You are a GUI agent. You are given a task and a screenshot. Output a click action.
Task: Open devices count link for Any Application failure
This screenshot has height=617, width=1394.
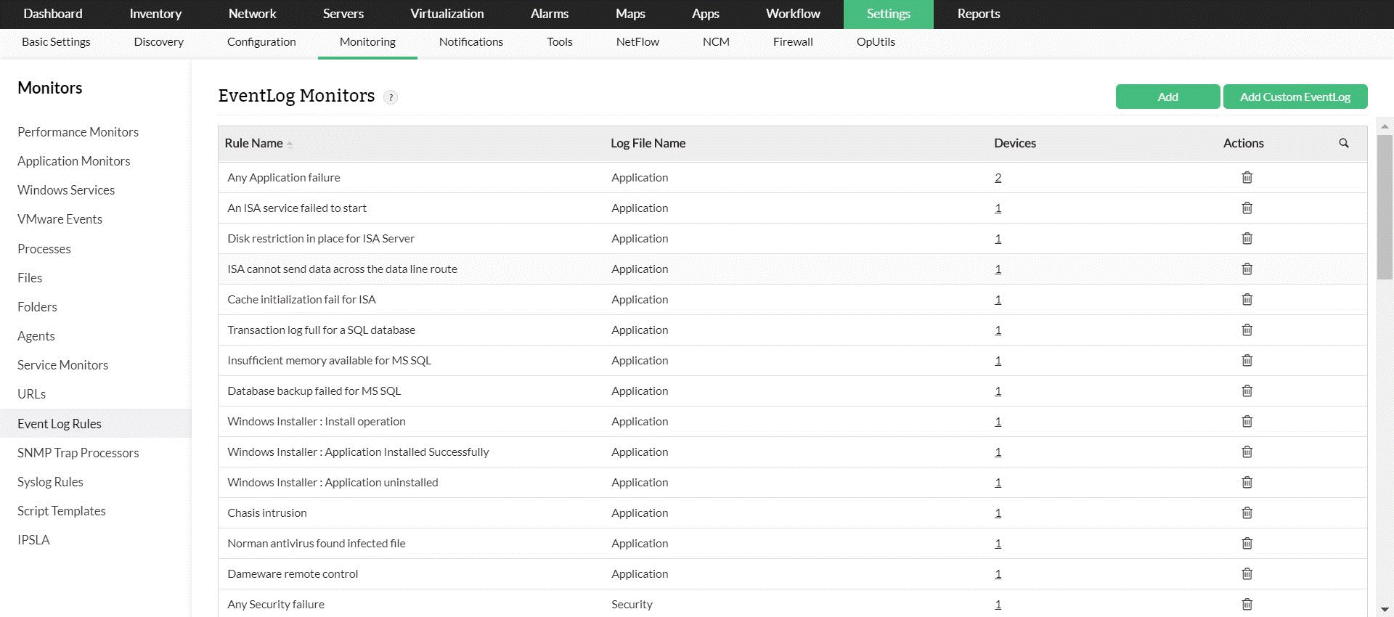(998, 177)
